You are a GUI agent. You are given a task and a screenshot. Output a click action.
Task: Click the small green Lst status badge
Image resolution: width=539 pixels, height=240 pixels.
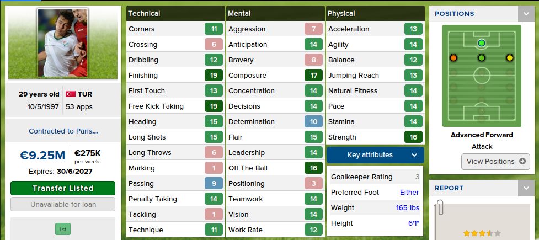coord(63,228)
